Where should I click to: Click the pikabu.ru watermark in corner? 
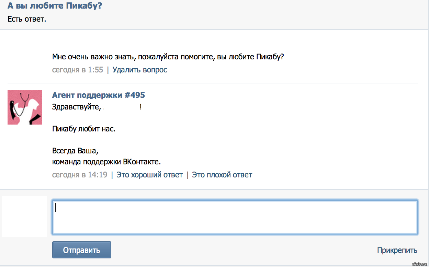point(419,264)
